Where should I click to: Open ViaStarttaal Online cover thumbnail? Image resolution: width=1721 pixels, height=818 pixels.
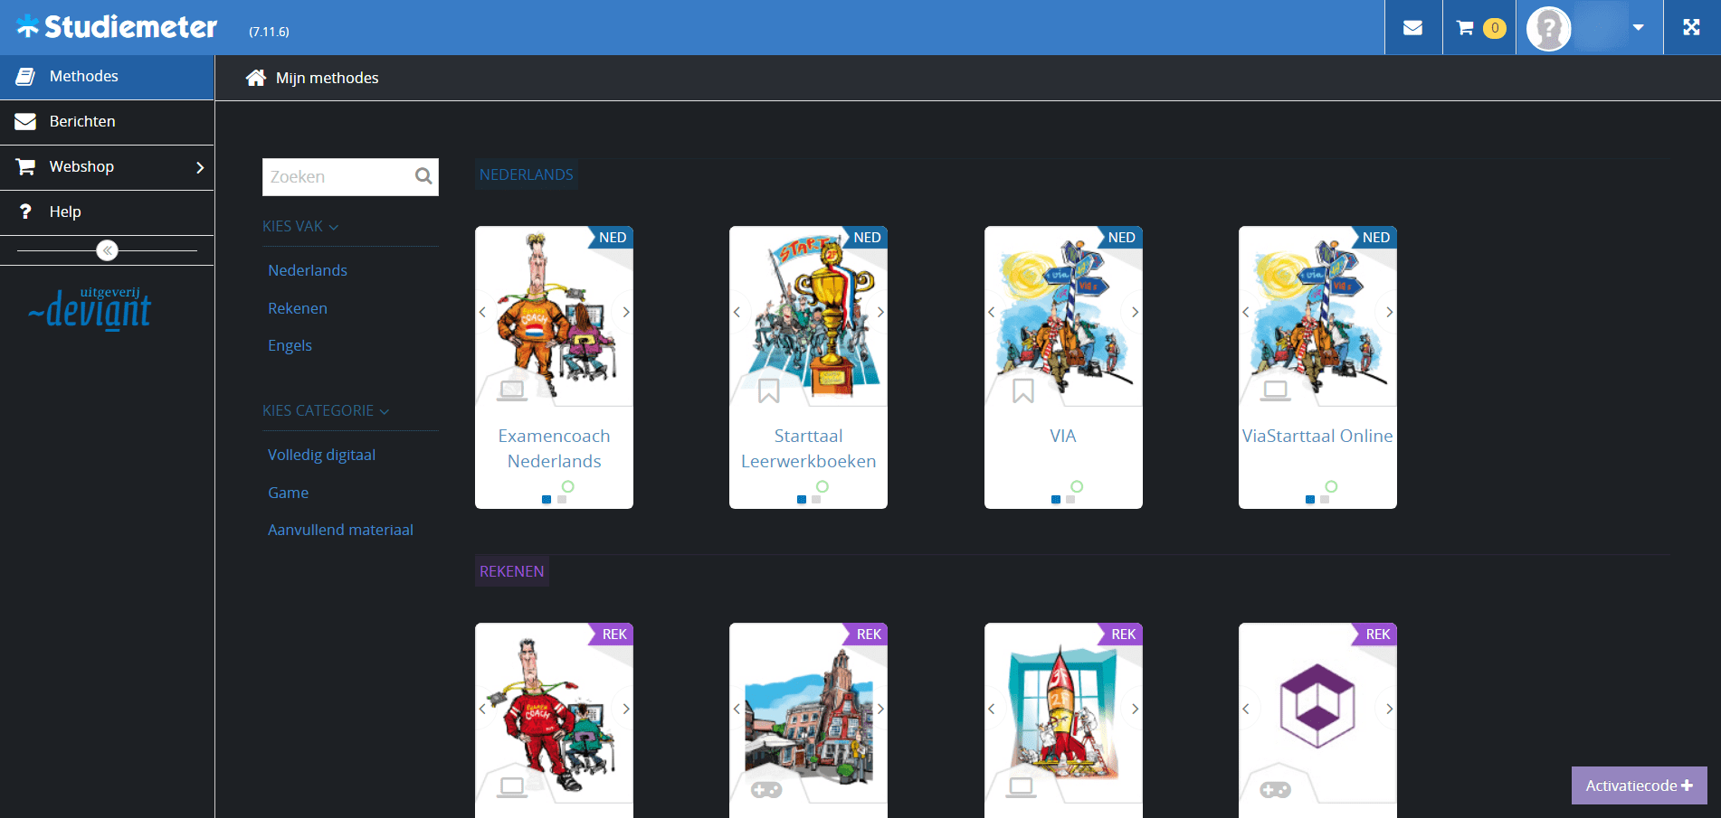(1317, 316)
